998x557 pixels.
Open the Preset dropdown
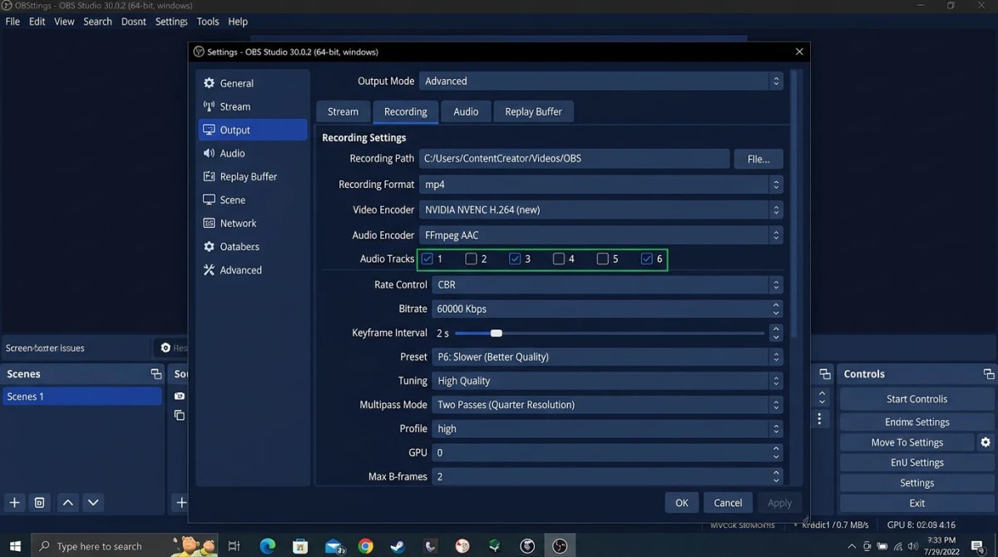(607, 357)
